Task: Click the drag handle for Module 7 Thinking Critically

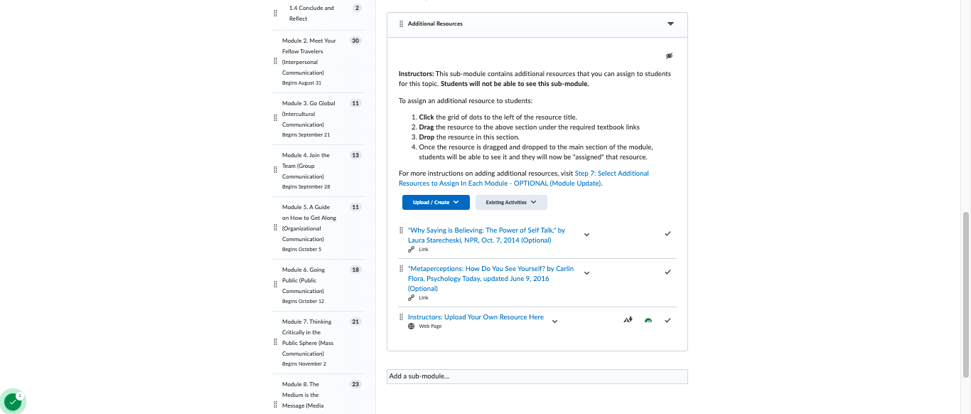Action: (275, 342)
